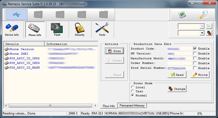Click the Product Code input field

click(179, 49)
